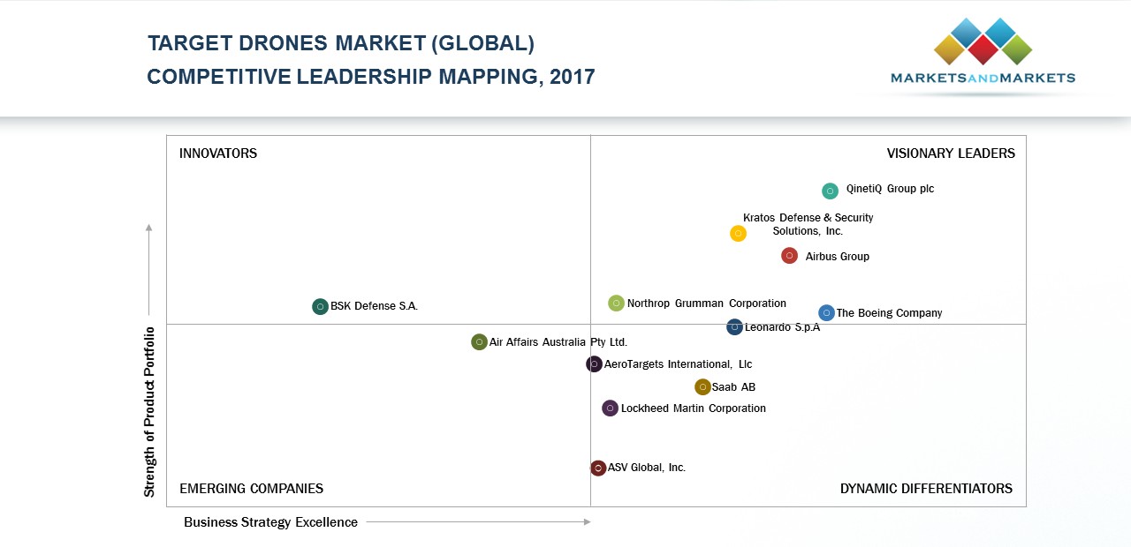This screenshot has height=547, width=1131.
Task: Select the Leonardo S.p.A dark blue marker
Action: [734, 327]
